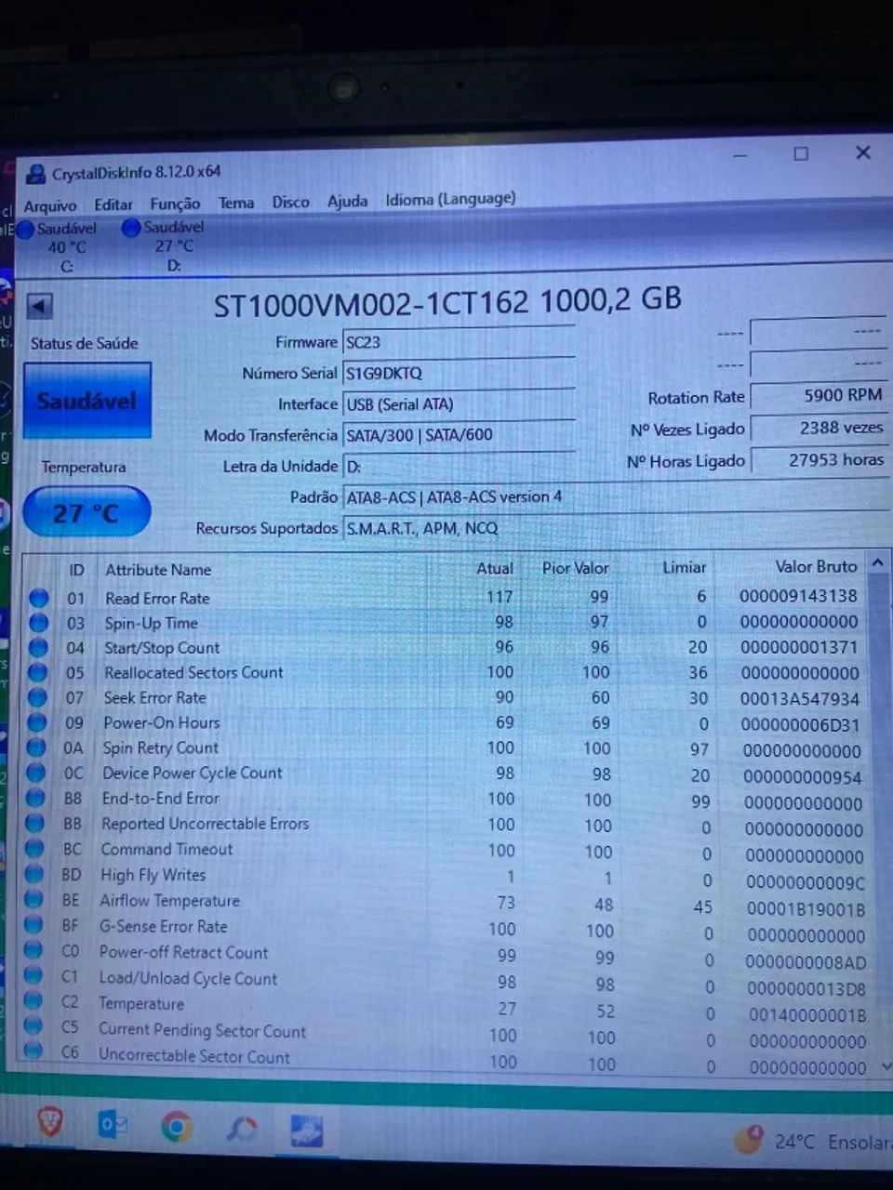
Task: Click the attribute list scroll-up arrow
Action: point(877,563)
